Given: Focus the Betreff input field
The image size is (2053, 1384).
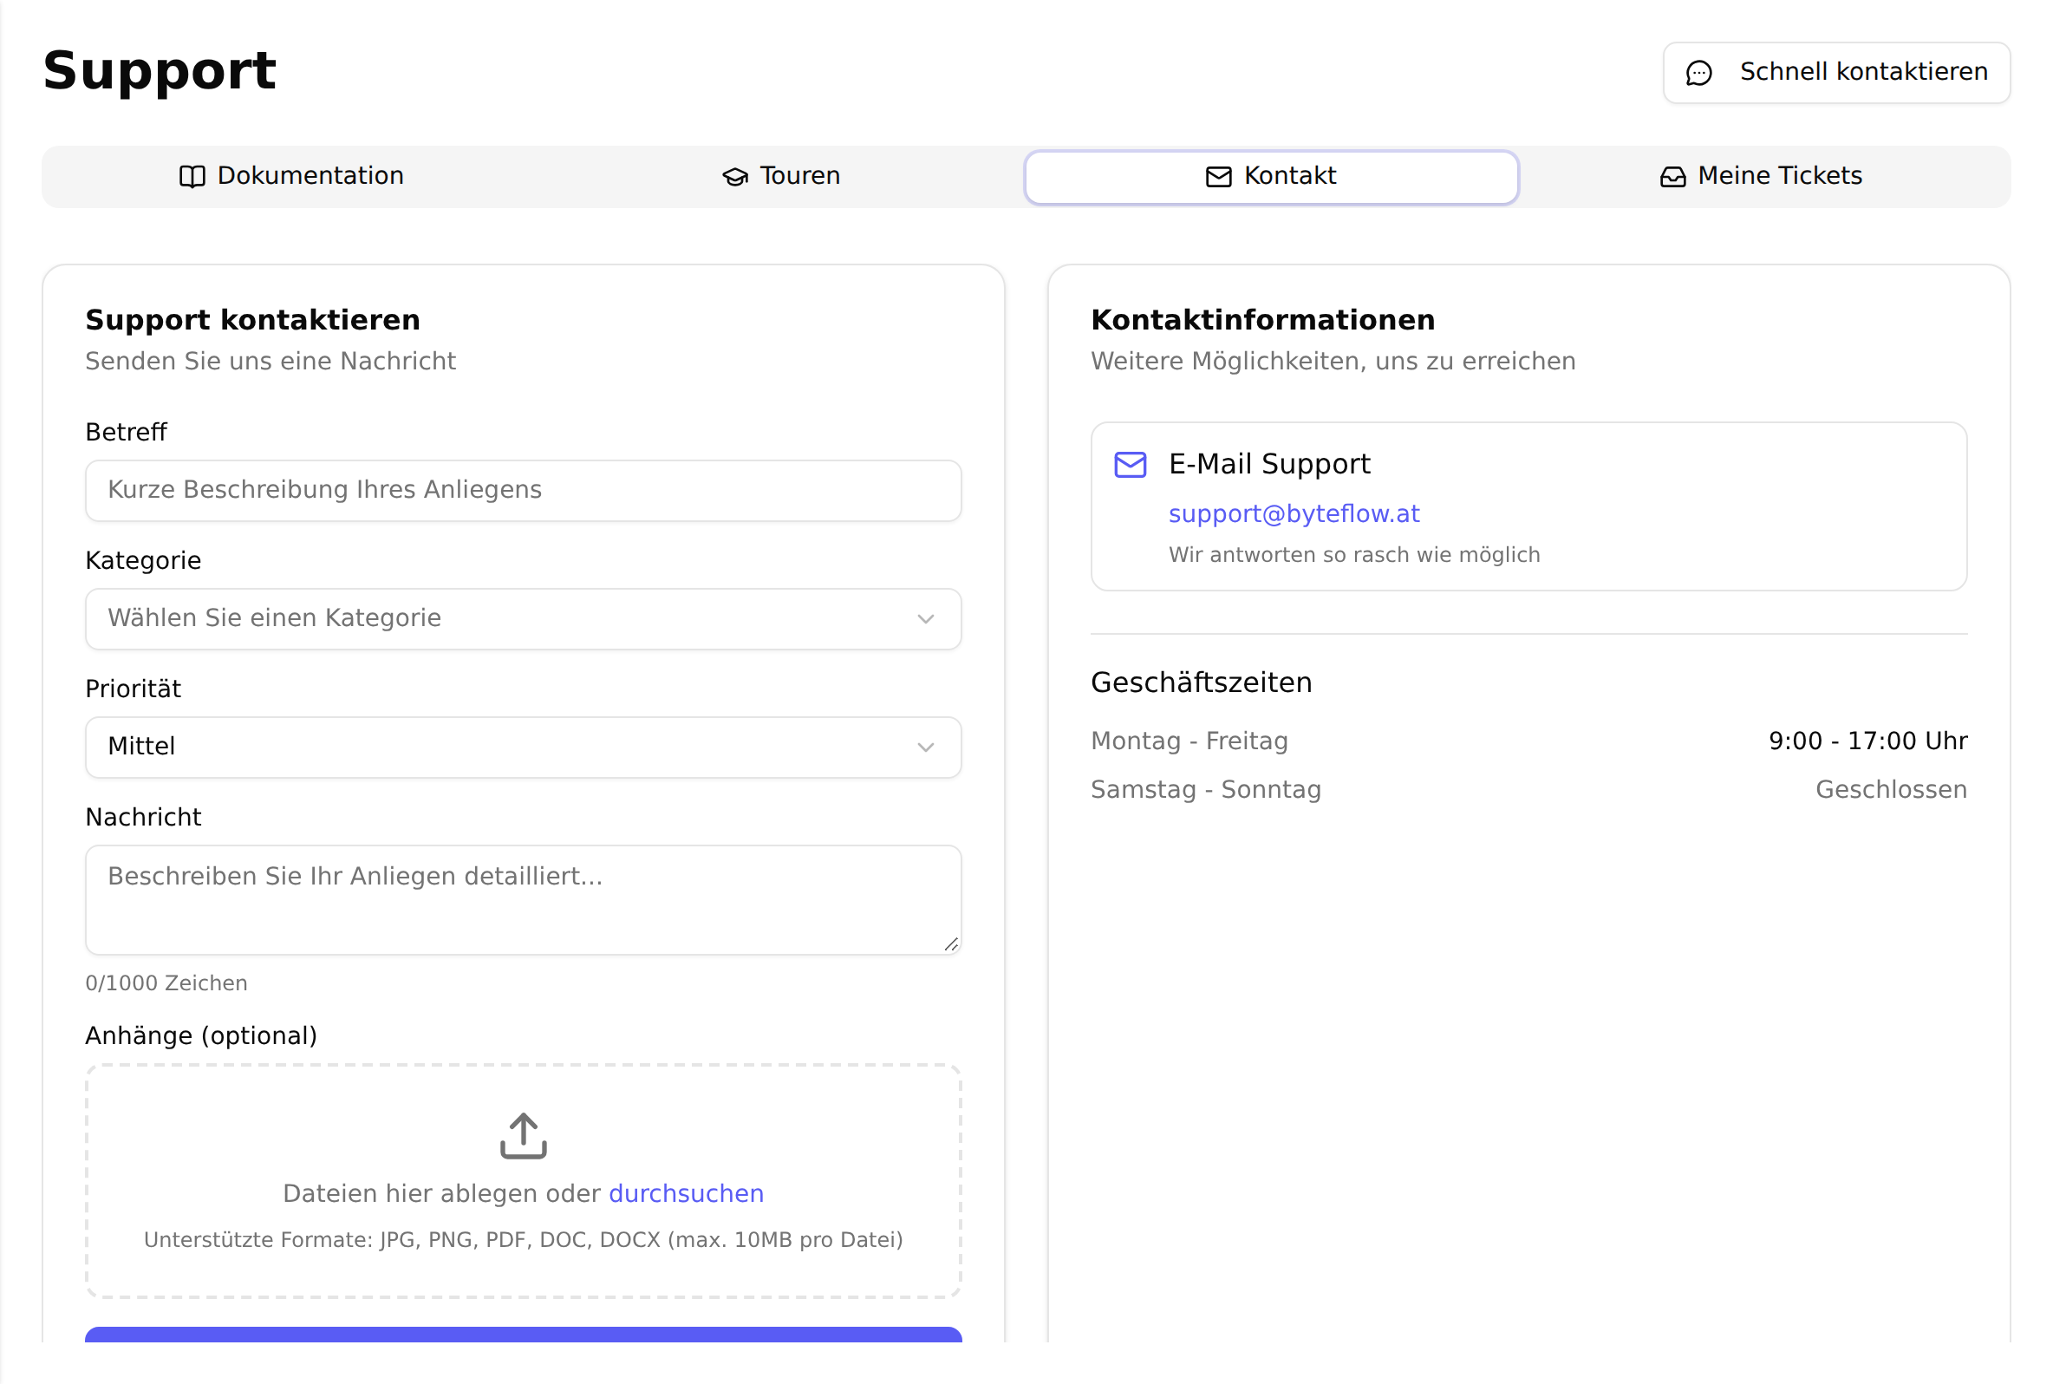Looking at the screenshot, I should (x=523, y=491).
